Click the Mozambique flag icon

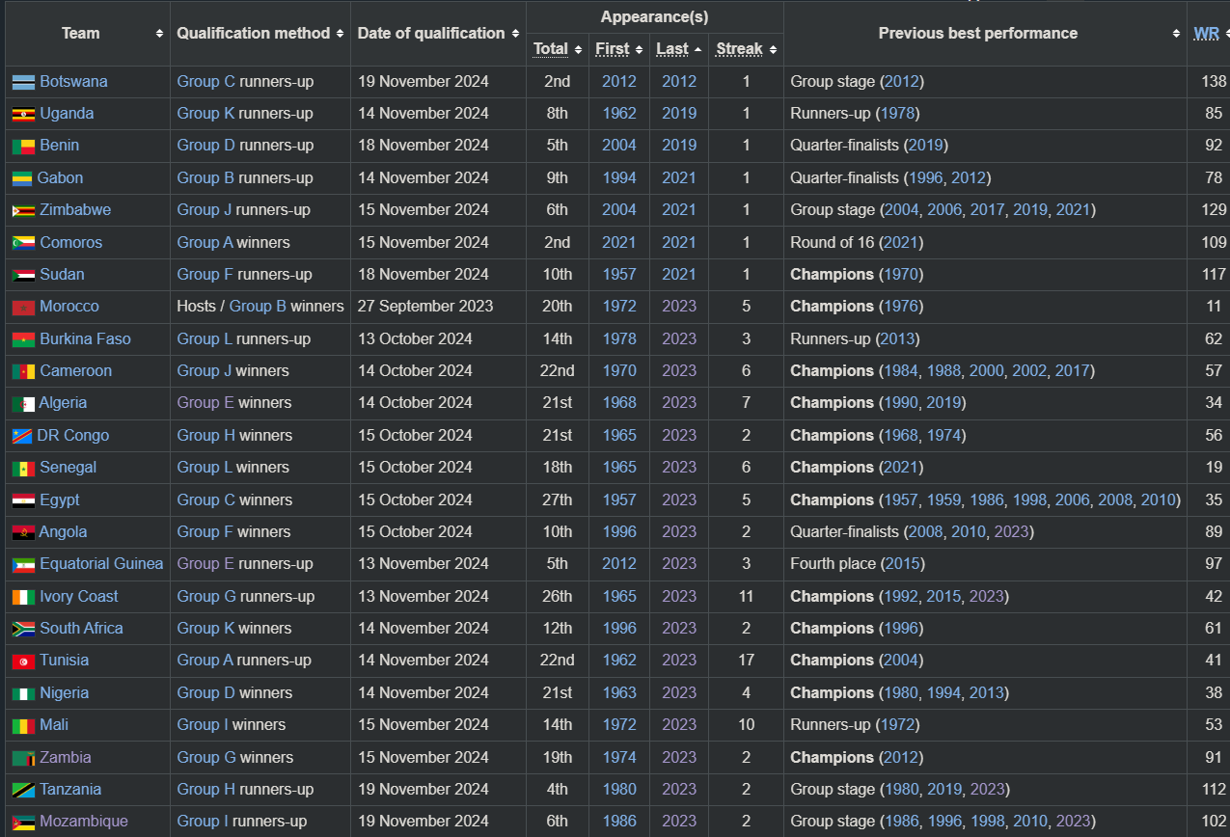tap(23, 823)
